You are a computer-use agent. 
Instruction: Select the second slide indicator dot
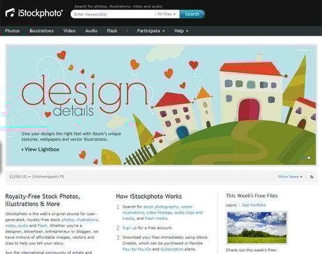pyautogui.click(x=309, y=158)
